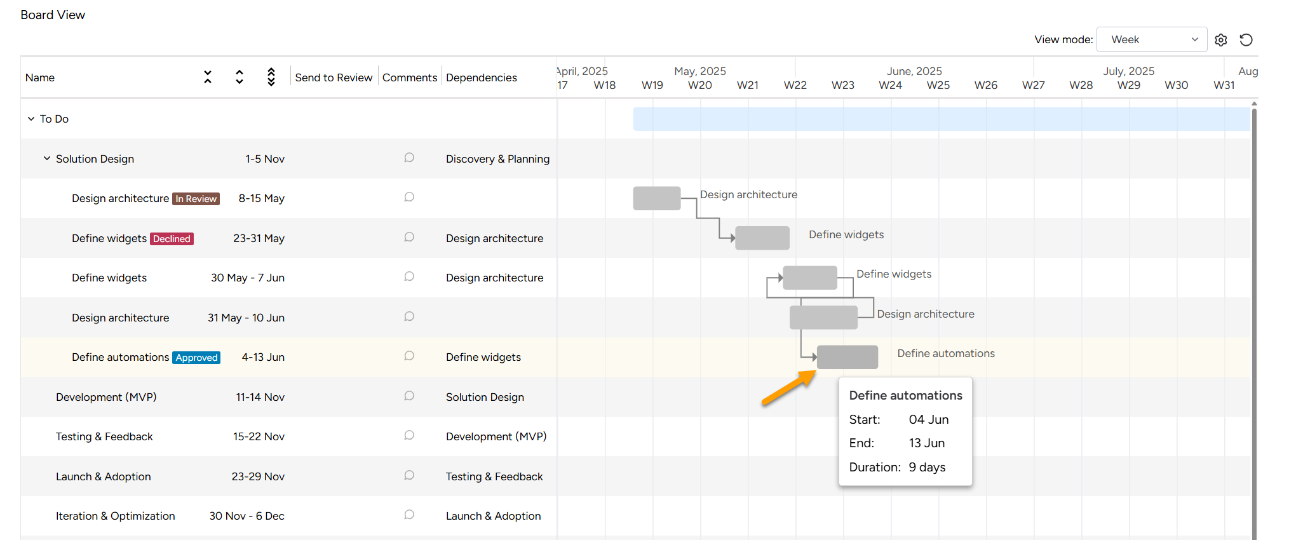Open the View mode Week dropdown

tap(1151, 39)
